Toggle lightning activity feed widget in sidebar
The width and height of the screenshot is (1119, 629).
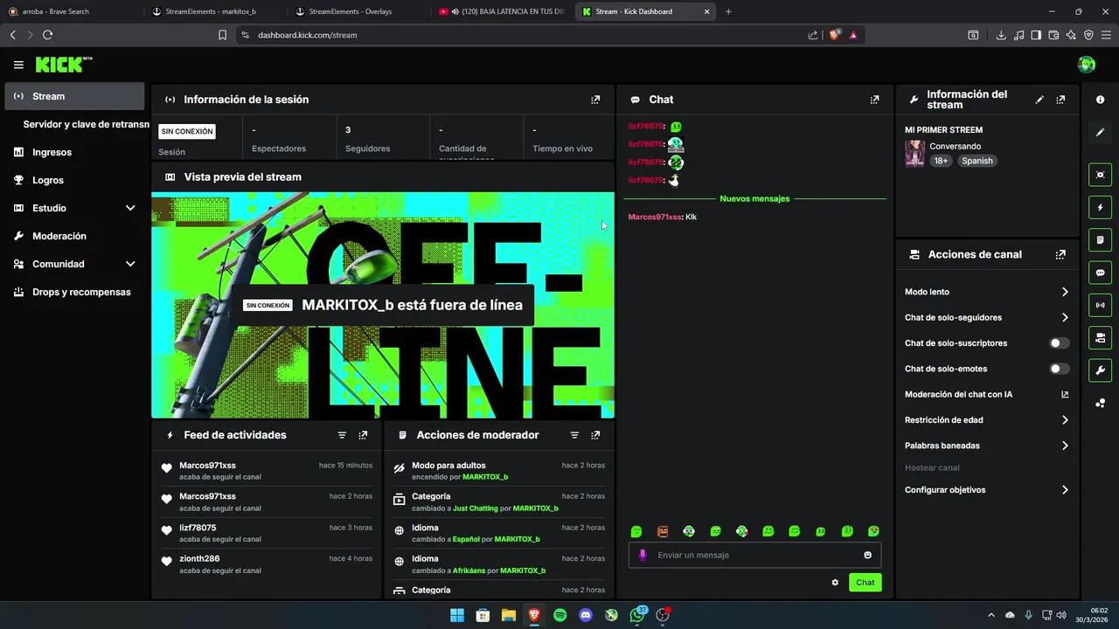coord(1100,208)
